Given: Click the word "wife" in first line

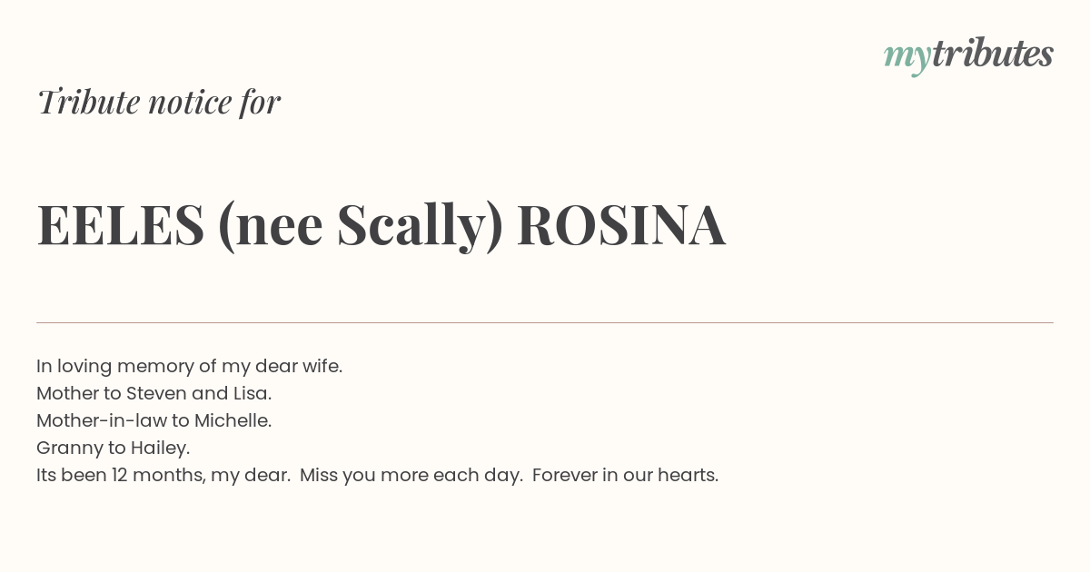Looking at the screenshot, I should pyautogui.click(x=321, y=367).
